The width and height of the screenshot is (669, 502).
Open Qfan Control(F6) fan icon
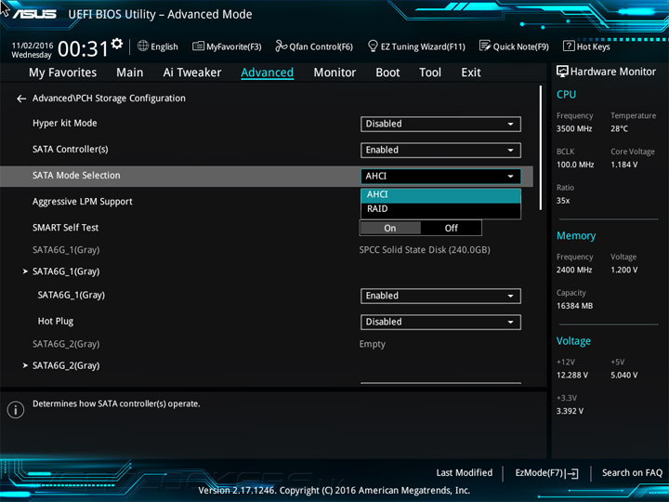pyautogui.click(x=281, y=46)
